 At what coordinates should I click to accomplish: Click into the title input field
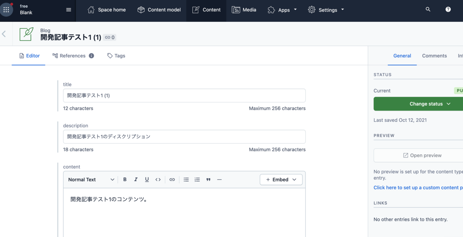pyautogui.click(x=184, y=95)
